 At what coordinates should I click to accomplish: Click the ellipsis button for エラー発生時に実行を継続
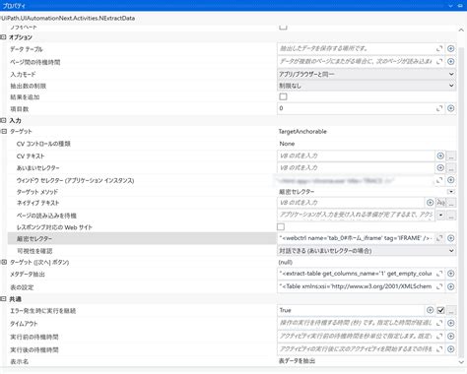tap(451, 310)
